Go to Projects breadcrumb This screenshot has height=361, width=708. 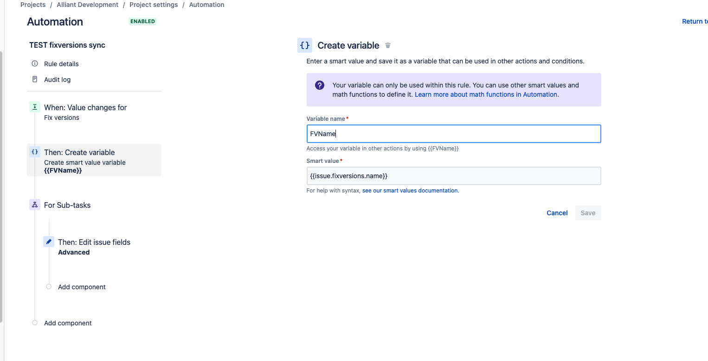point(33,5)
